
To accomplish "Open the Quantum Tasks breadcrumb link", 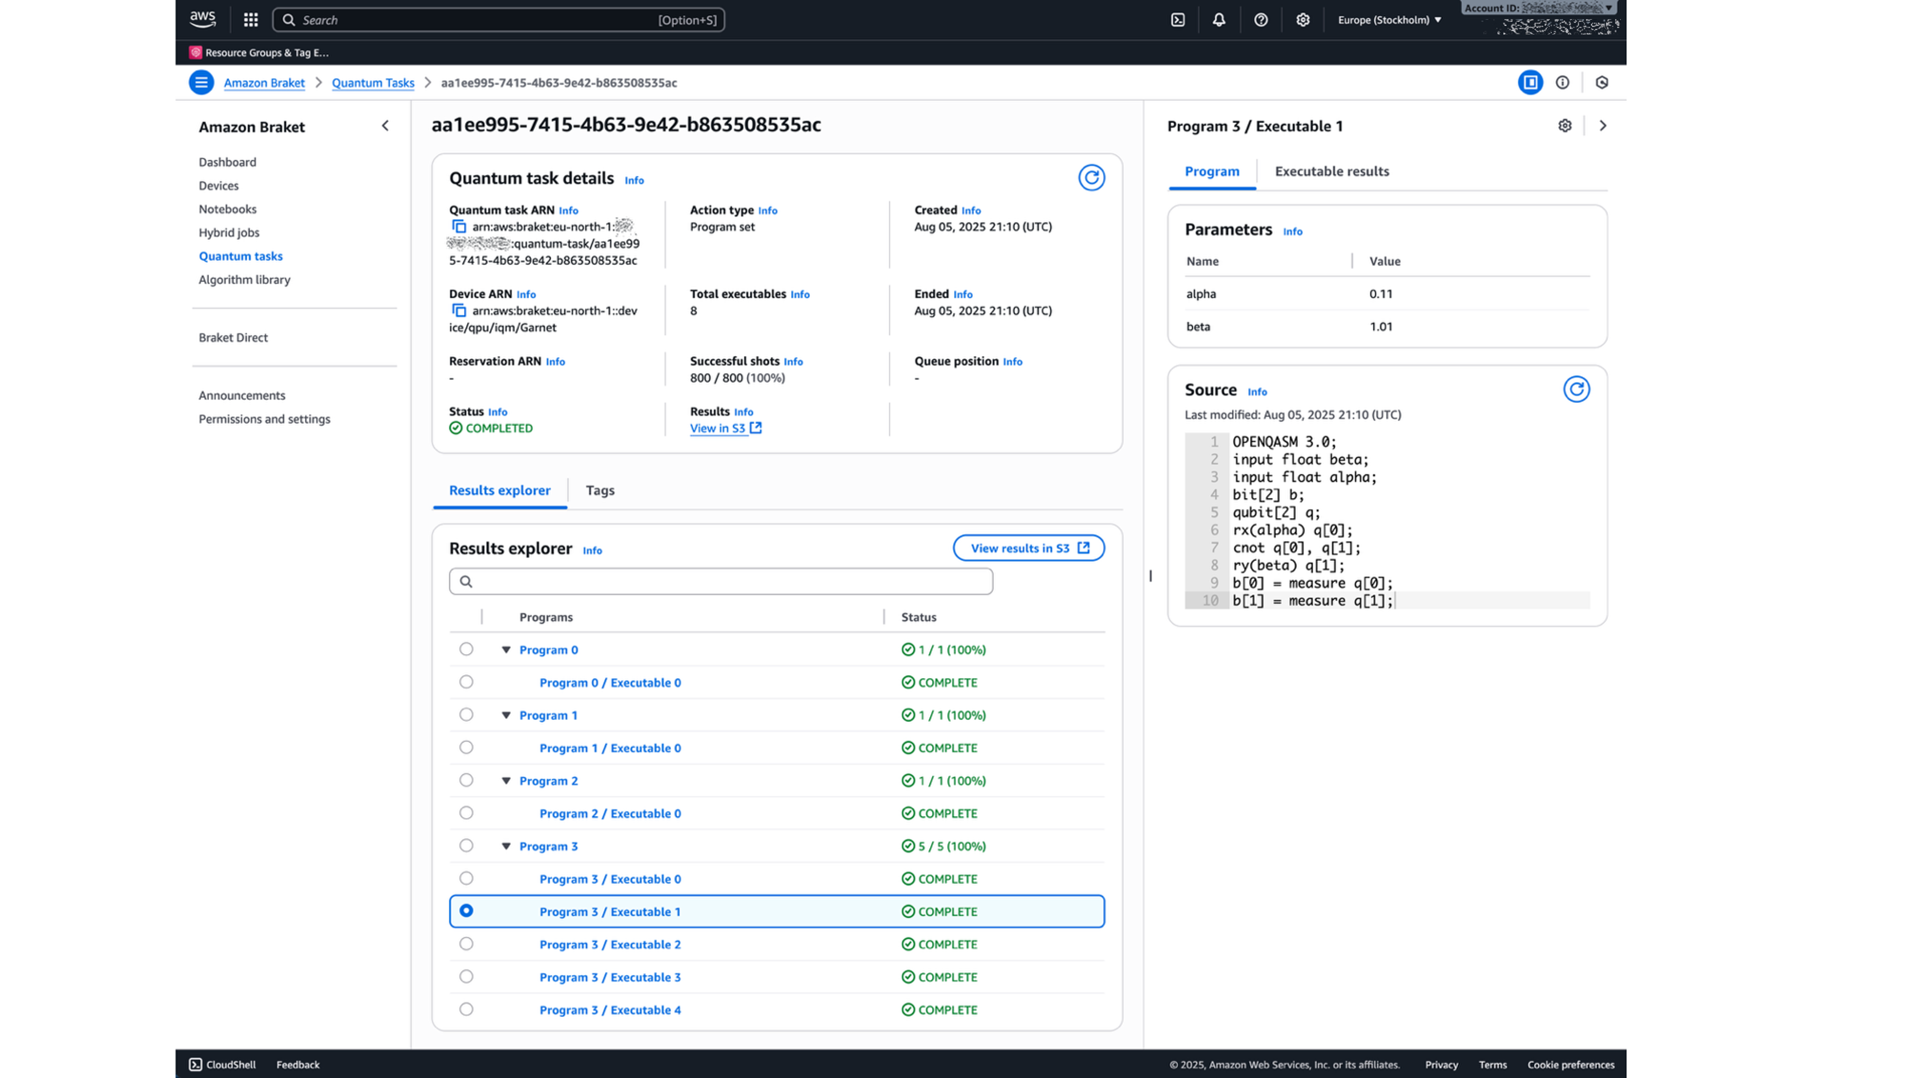I will tap(373, 82).
